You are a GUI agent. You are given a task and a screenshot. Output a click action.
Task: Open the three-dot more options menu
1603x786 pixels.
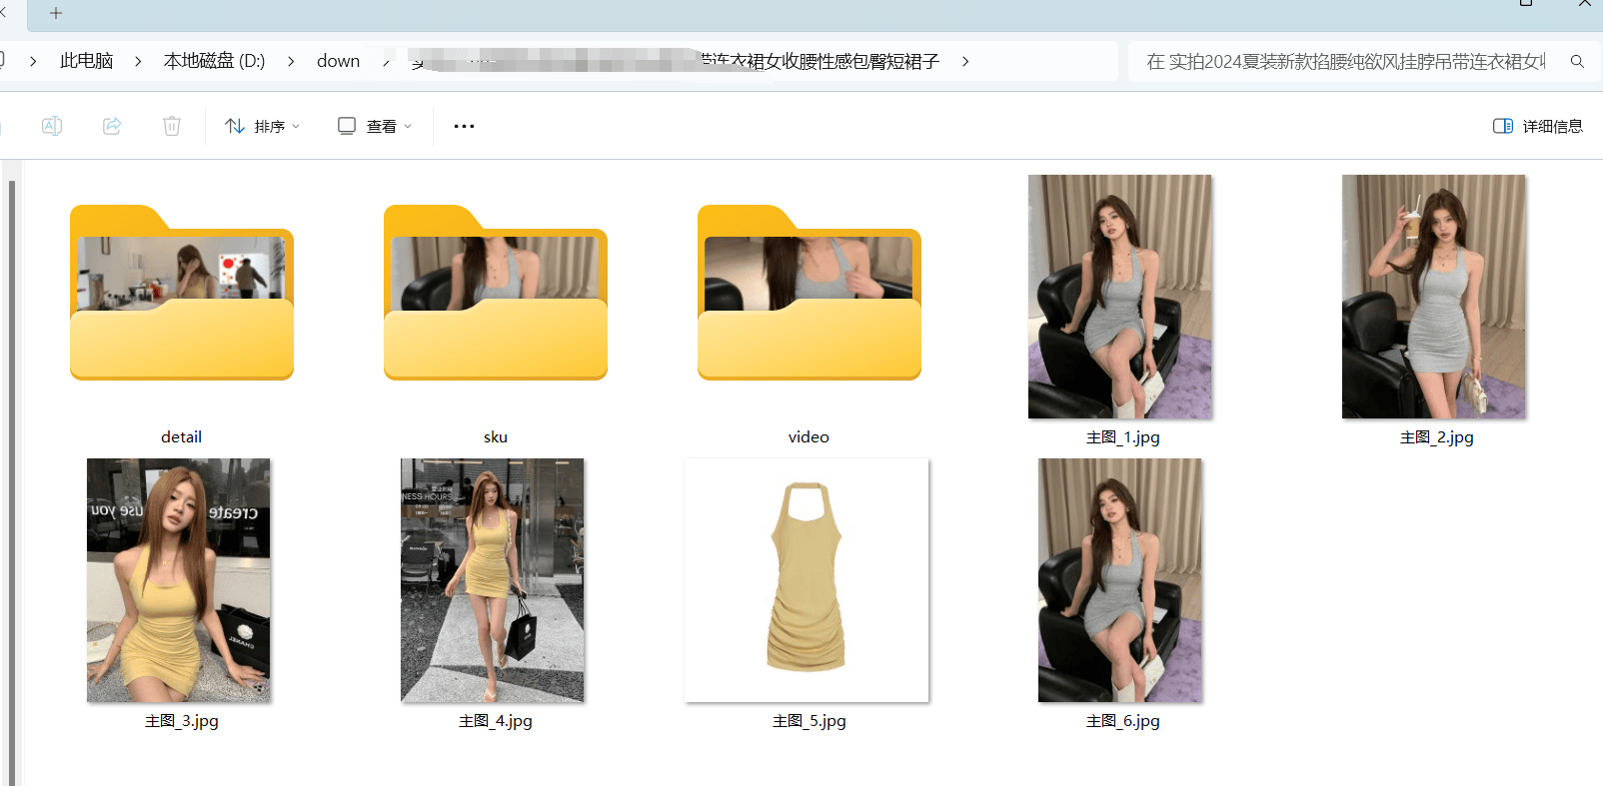pyautogui.click(x=464, y=126)
